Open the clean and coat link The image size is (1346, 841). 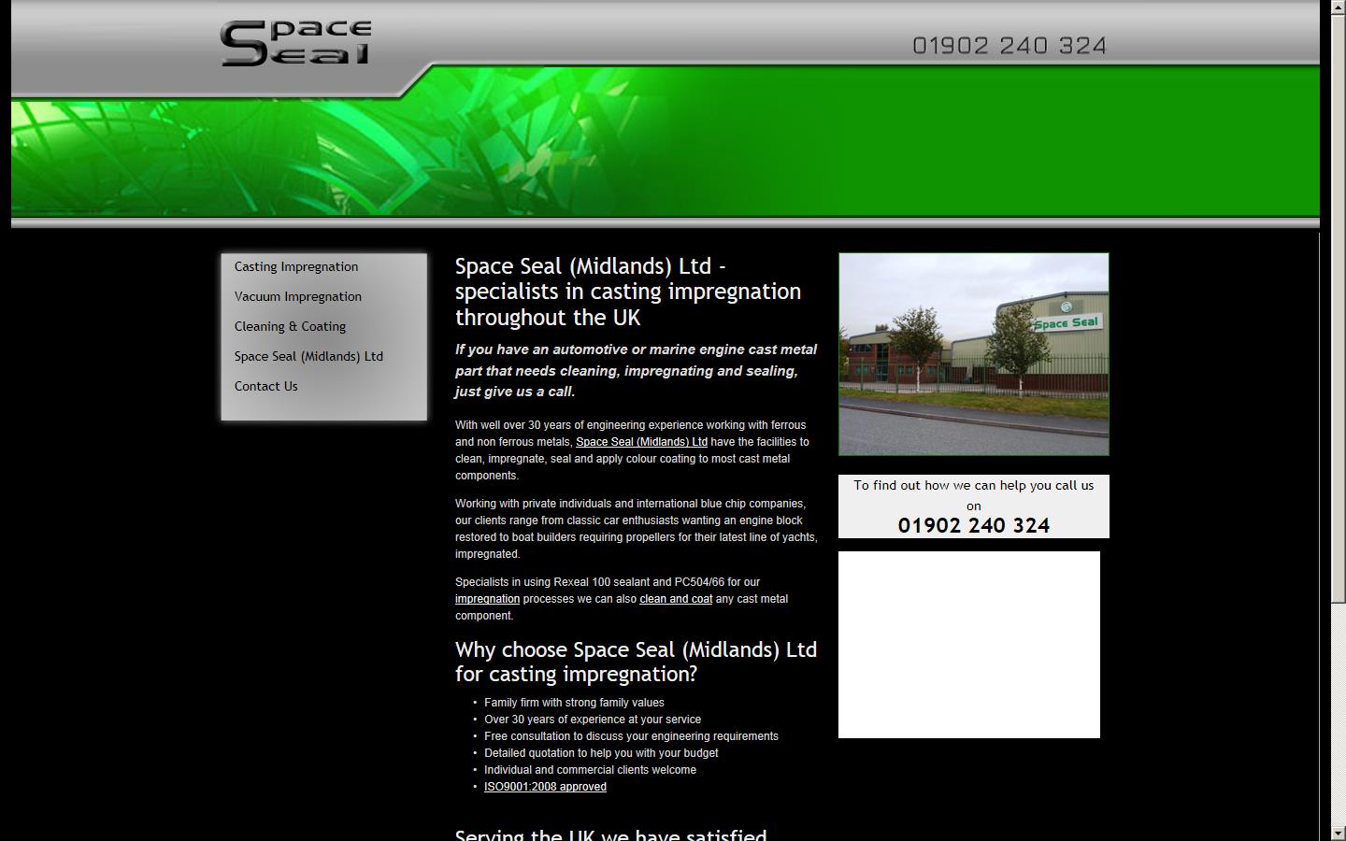click(x=676, y=599)
